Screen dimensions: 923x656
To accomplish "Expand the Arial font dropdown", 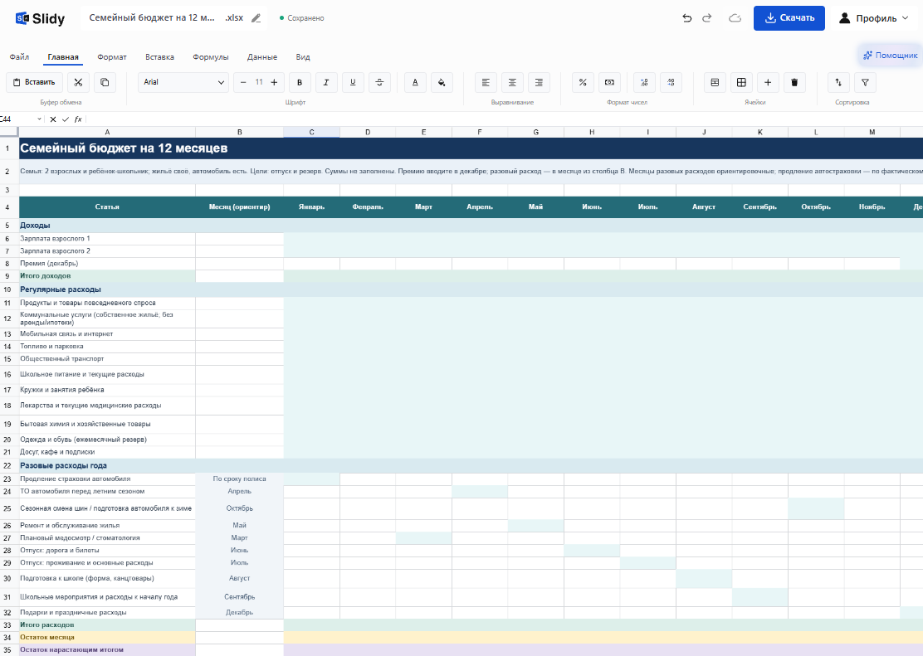I will click(x=183, y=82).
